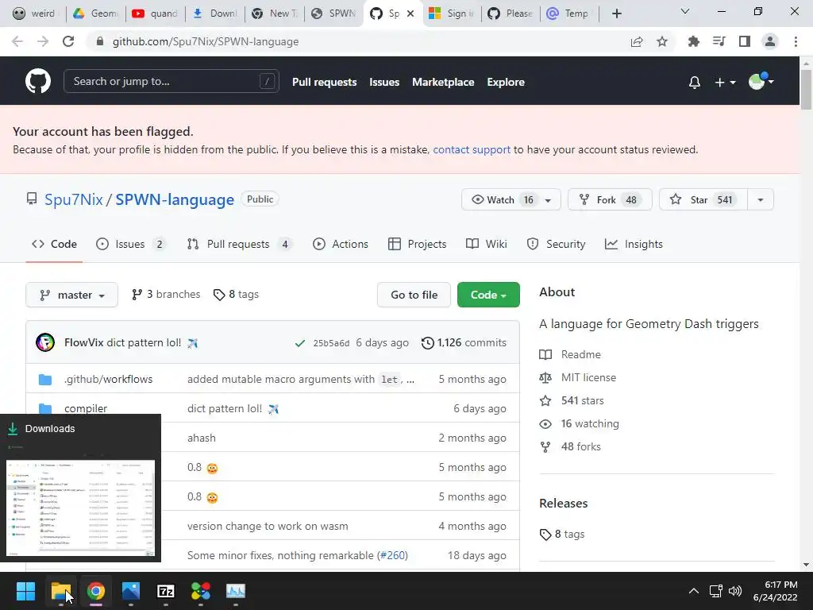Open the master branch selector
The height and width of the screenshot is (610, 813).
click(71, 295)
